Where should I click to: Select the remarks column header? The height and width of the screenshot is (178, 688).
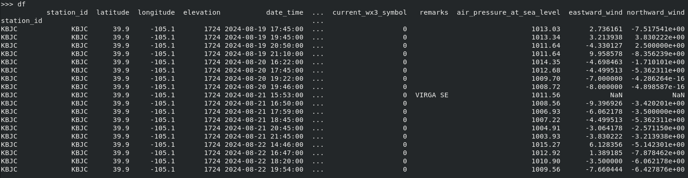click(434, 12)
